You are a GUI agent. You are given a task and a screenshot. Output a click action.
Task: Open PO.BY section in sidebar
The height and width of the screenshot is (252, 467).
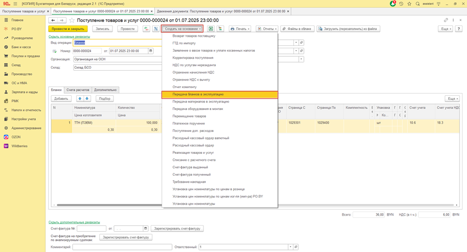click(17, 29)
